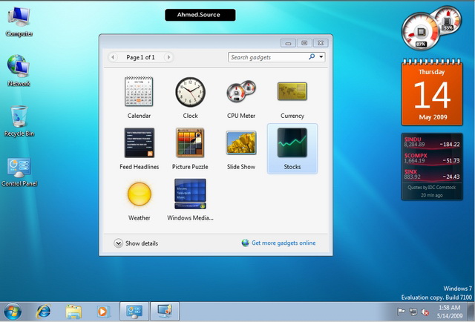Click in the Search gadgets field
The width and height of the screenshot is (475, 322).
(269, 57)
